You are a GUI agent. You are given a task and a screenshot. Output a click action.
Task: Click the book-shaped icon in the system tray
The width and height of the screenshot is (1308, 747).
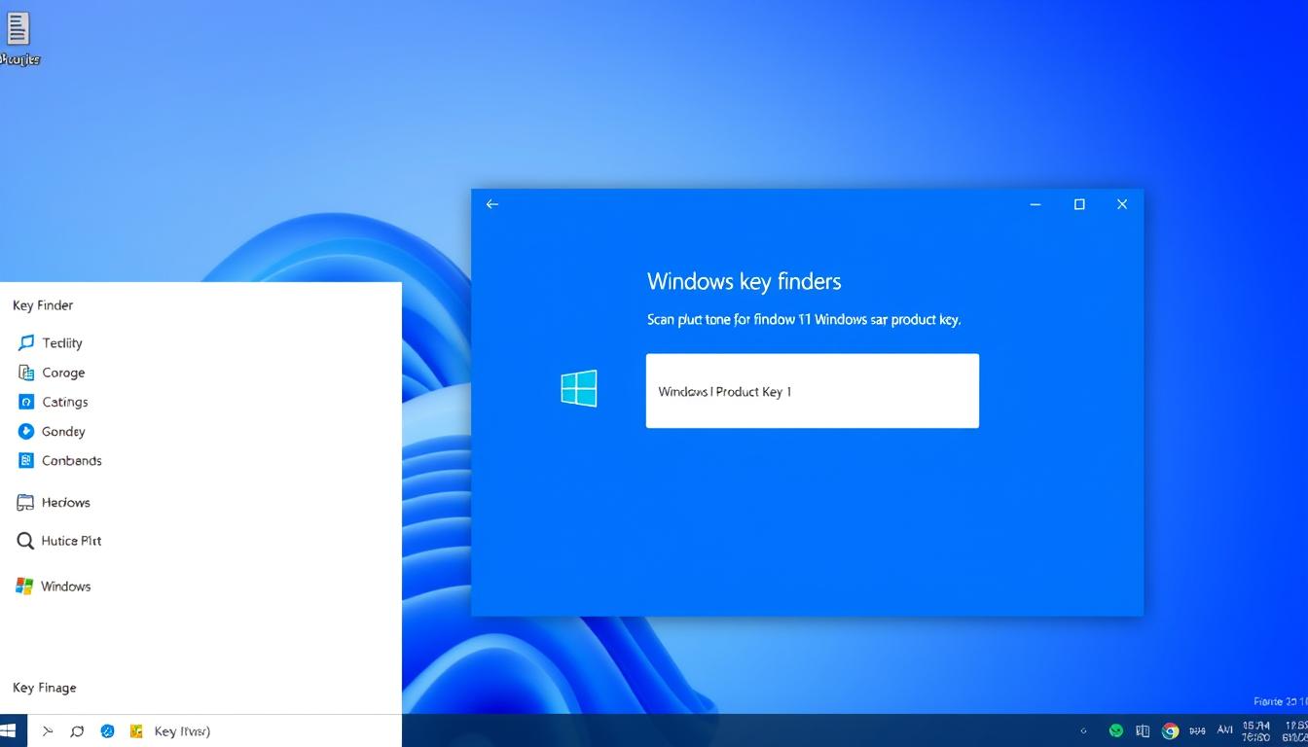1143,731
